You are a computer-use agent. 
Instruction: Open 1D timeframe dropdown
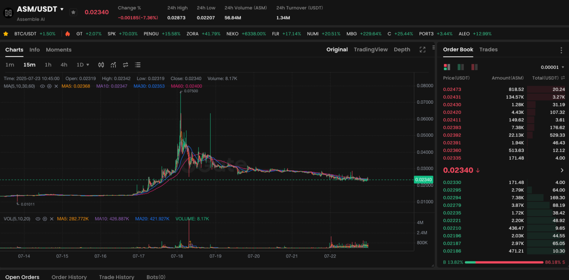pos(83,65)
